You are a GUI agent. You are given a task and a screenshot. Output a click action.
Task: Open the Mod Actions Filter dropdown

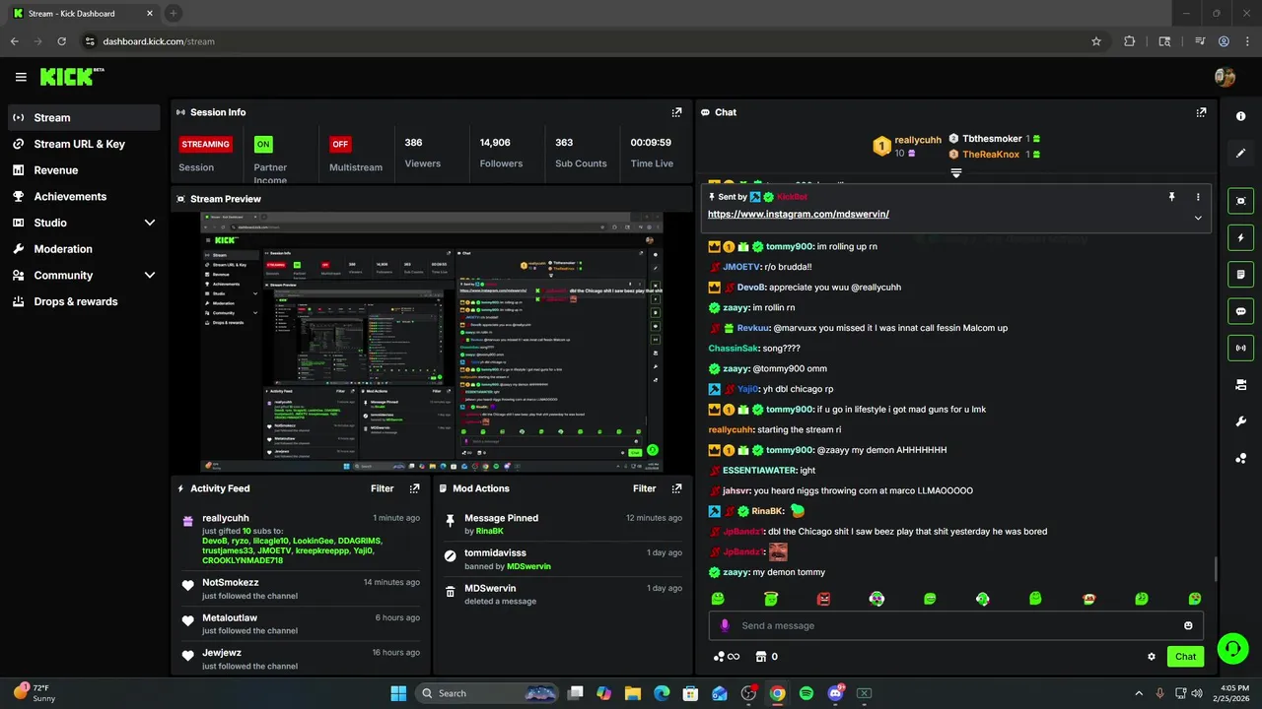644,488
